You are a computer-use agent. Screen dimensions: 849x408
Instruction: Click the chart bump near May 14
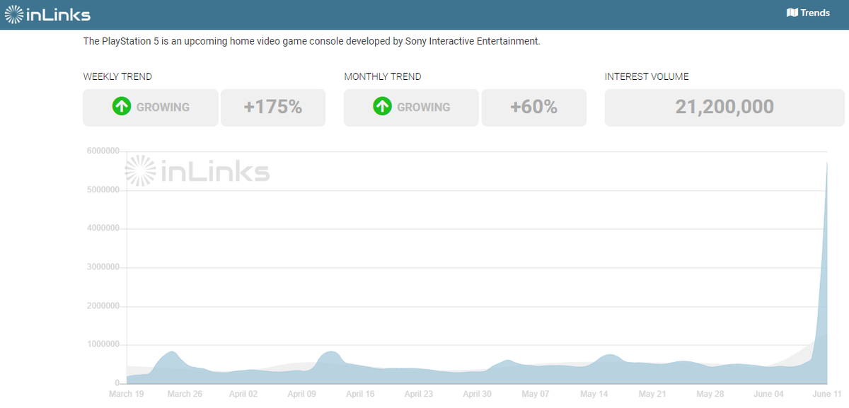click(609, 356)
